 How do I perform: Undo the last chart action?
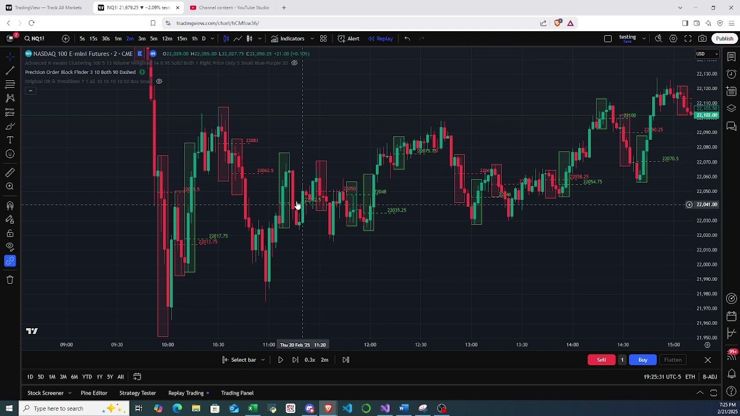[407, 39]
